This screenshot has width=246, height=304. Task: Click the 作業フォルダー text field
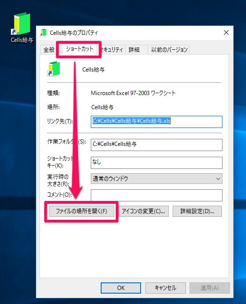(157, 145)
